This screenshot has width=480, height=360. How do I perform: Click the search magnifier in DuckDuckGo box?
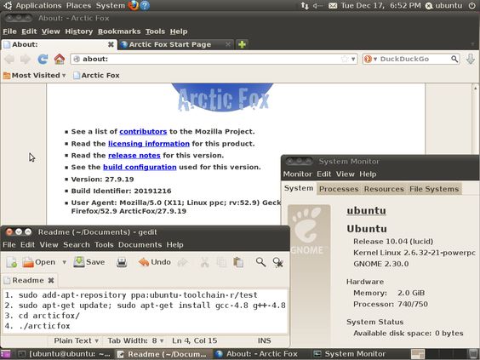click(x=454, y=59)
